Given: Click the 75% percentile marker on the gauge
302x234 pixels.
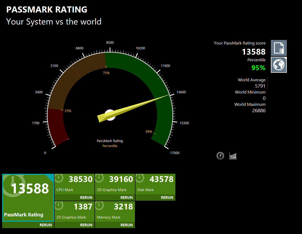Looking at the screenshot, I should click(106, 73).
